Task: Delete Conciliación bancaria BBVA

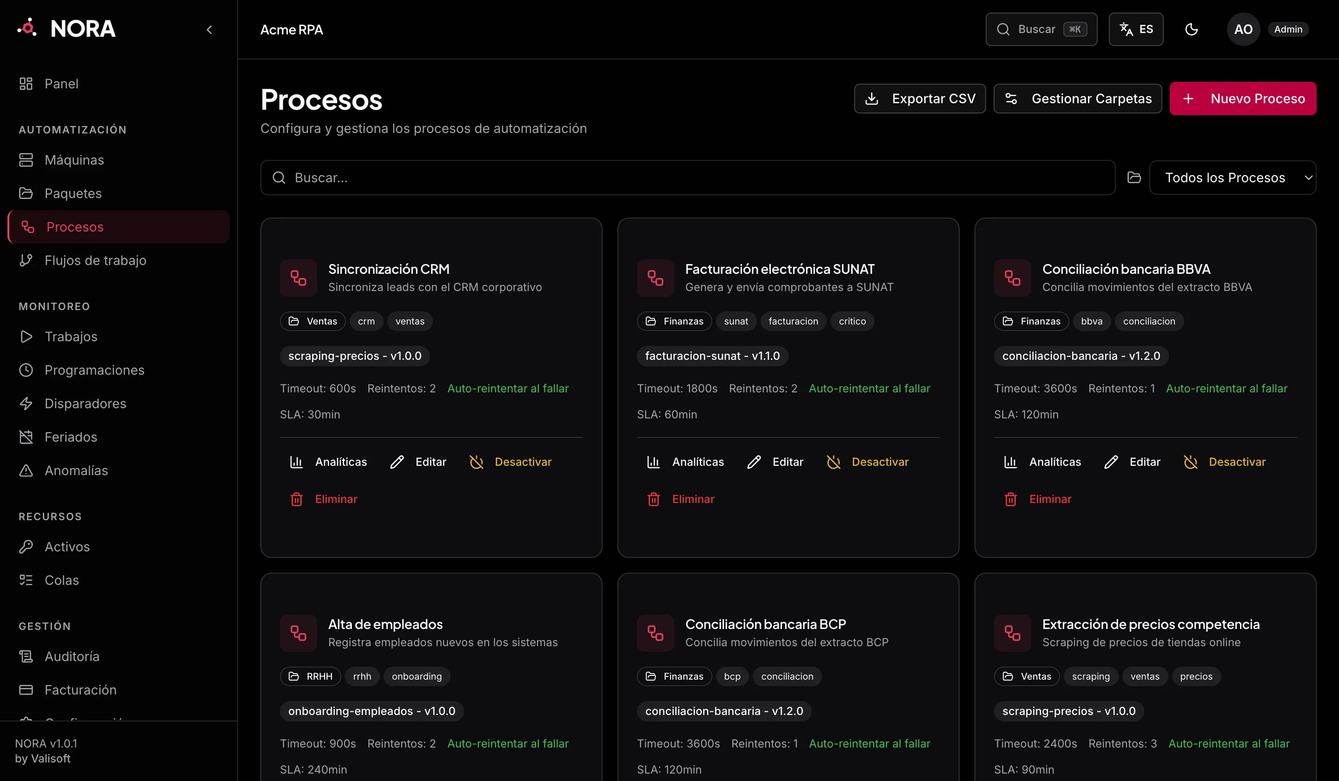Action: pyautogui.click(x=1038, y=499)
